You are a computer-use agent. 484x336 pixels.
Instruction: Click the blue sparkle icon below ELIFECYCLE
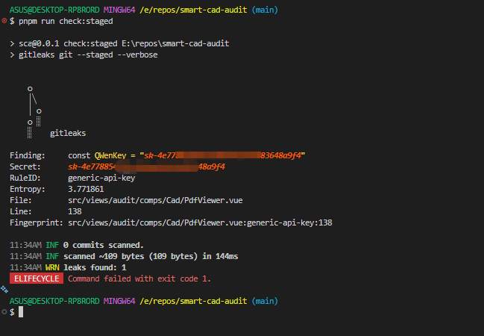[4, 289]
